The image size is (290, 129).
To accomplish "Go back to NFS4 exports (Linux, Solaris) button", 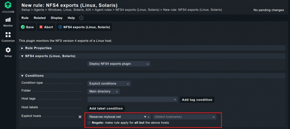I will pyautogui.click(x=84, y=27).
